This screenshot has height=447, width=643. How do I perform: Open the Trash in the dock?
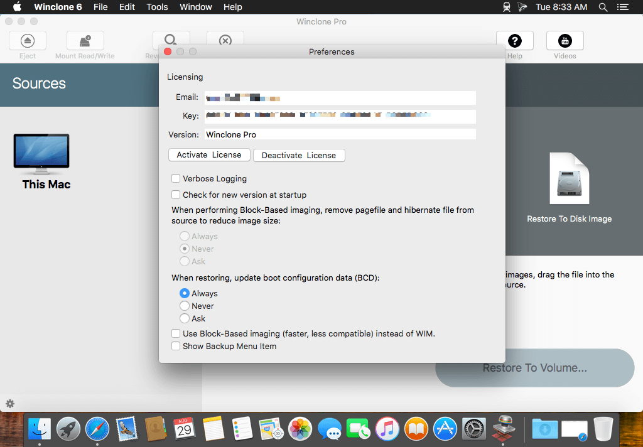[x=603, y=429]
